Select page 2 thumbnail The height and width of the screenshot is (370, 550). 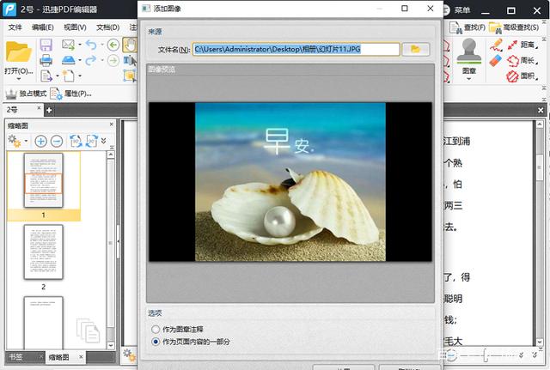pyautogui.click(x=44, y=252)
